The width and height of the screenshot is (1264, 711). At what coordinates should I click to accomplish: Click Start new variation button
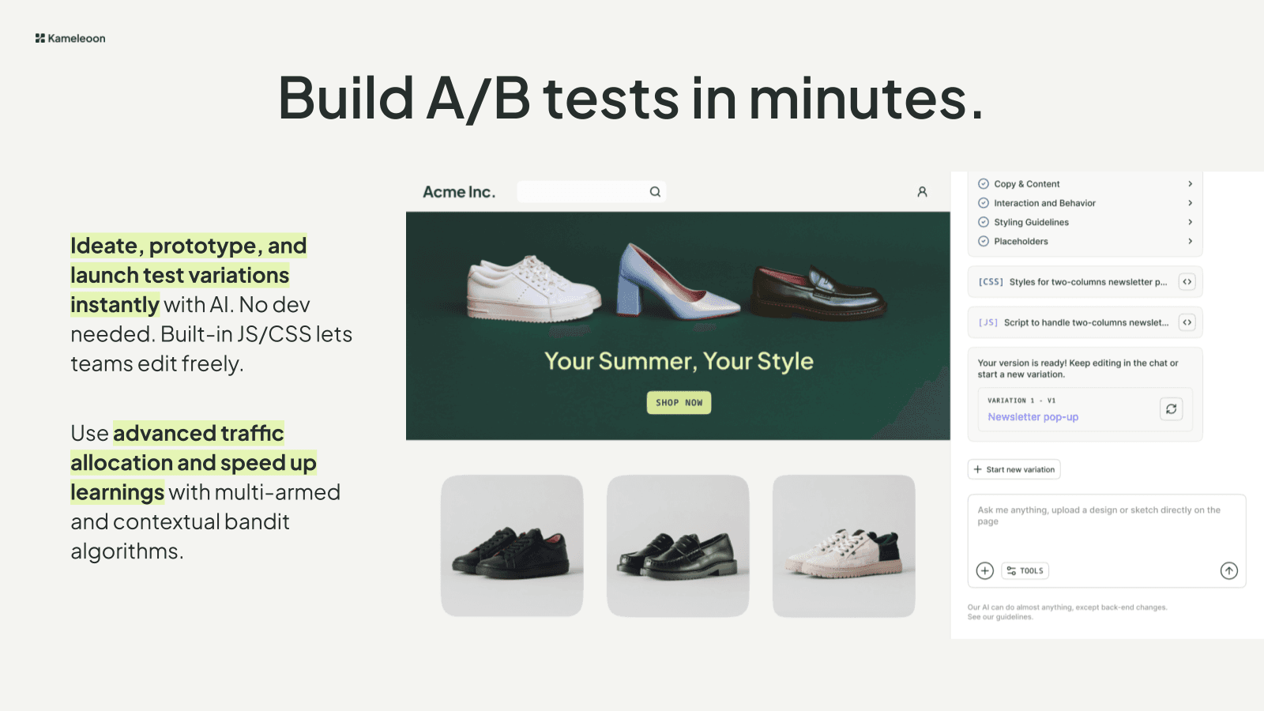(x=1014, y=469)
